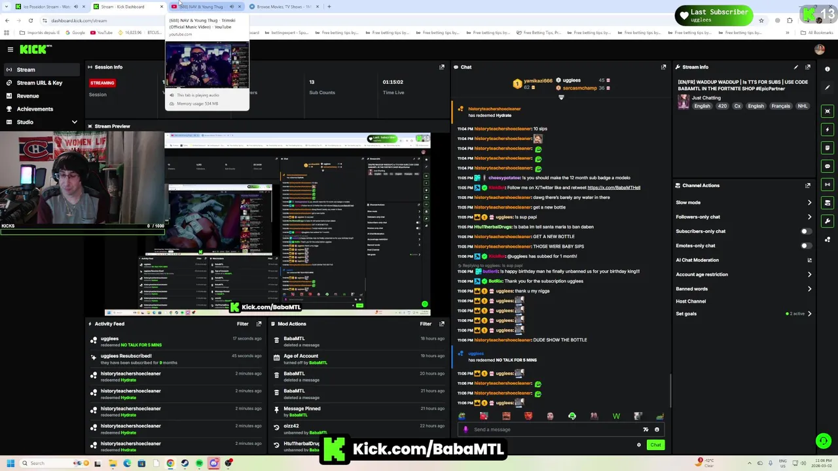
Task: Click the focus frame icon in right sidebar
Action: pyautogui.click(x=828, y=111)
